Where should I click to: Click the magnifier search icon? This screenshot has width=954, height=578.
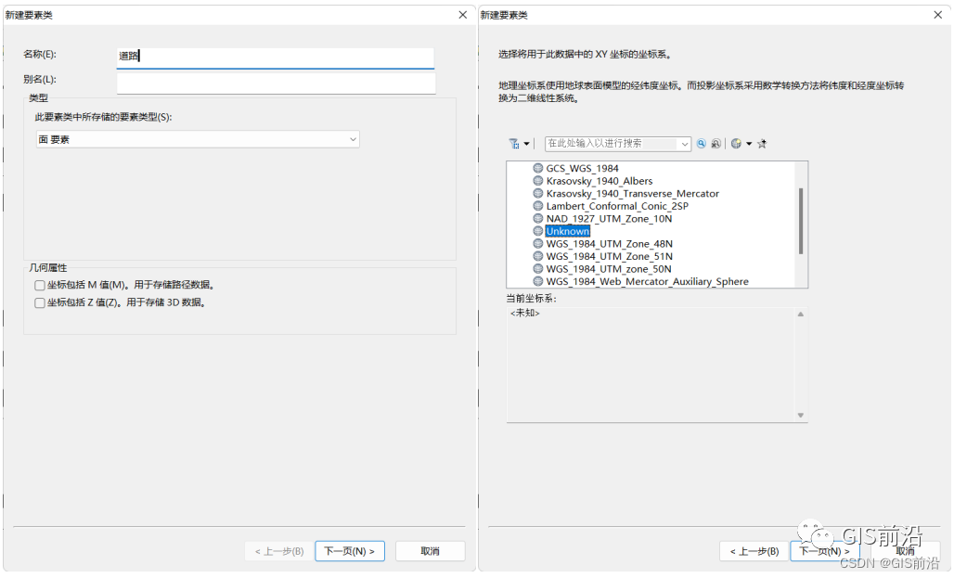tap(702, 144)
